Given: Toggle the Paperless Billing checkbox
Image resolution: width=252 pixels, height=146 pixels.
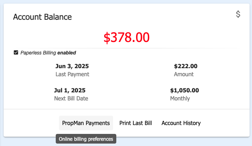Looking at the screenshot, I should [x=16, y=52].
